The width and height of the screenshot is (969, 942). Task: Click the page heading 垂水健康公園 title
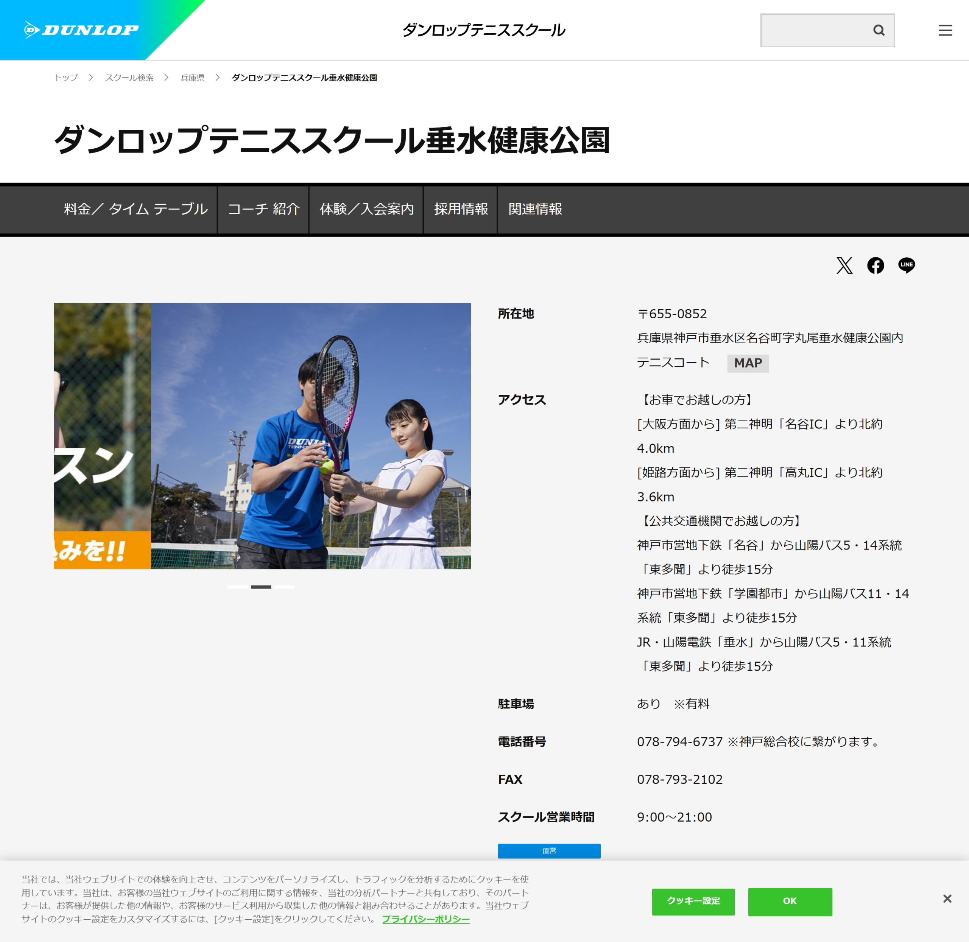[x=332, y=140]
